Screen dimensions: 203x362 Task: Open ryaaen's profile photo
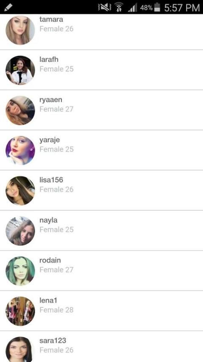[20, 110]
